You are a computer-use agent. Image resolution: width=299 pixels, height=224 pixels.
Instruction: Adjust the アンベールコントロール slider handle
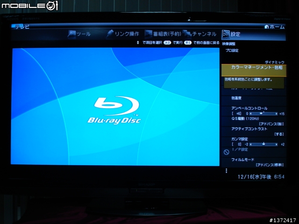click(x=262, y=113)
